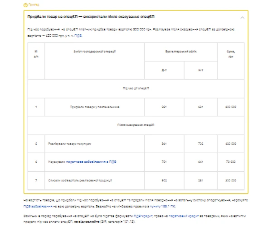272x226 pixels.
Task: Select the 'Під час дії спецЄП' section row
Action: point(136,89)
